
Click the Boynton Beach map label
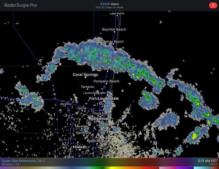point(114,29)
